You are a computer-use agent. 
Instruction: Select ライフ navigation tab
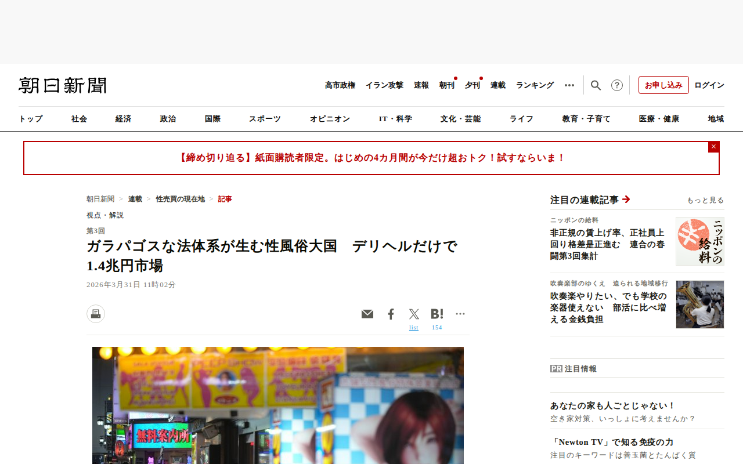tap(521, 119)
